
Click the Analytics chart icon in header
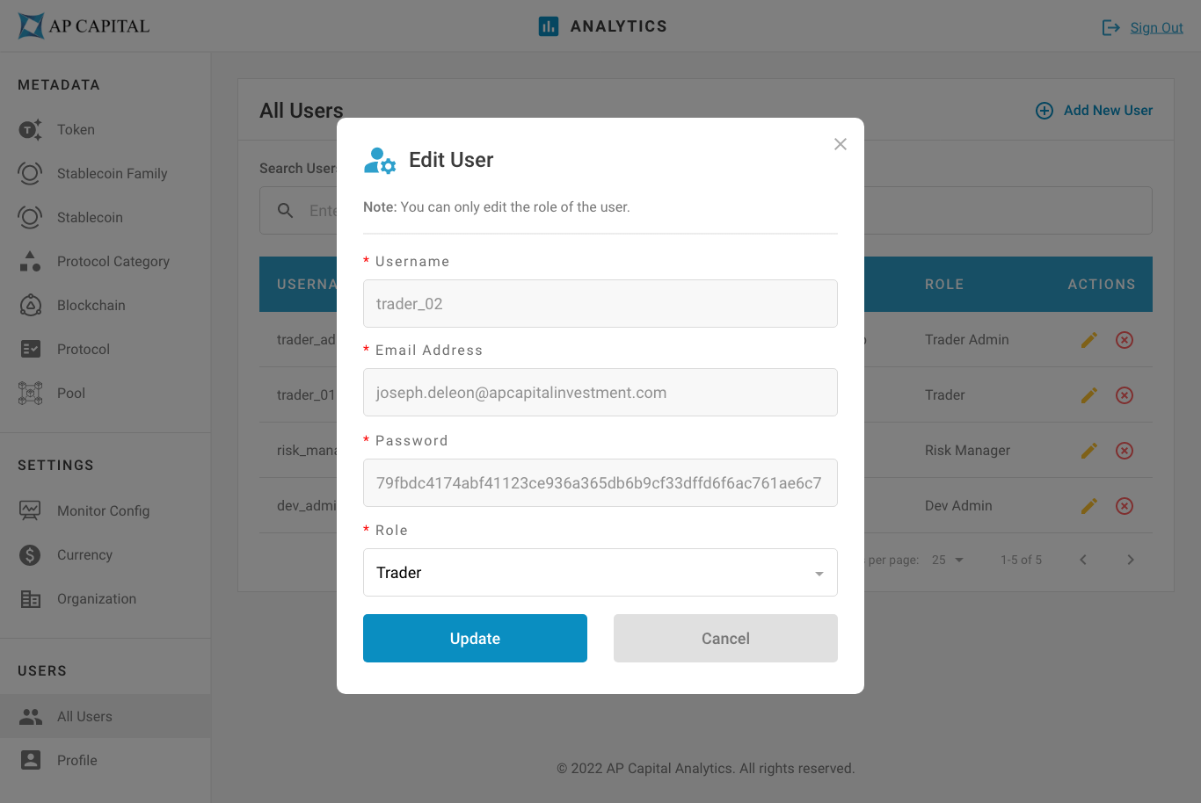[x=549, y=26]
